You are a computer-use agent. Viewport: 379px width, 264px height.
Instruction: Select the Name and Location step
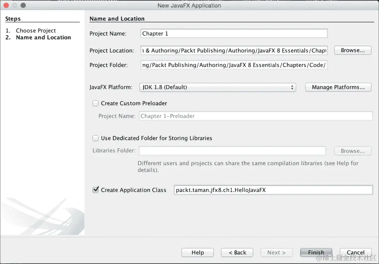pyautogui.click(x=44, y=37)
